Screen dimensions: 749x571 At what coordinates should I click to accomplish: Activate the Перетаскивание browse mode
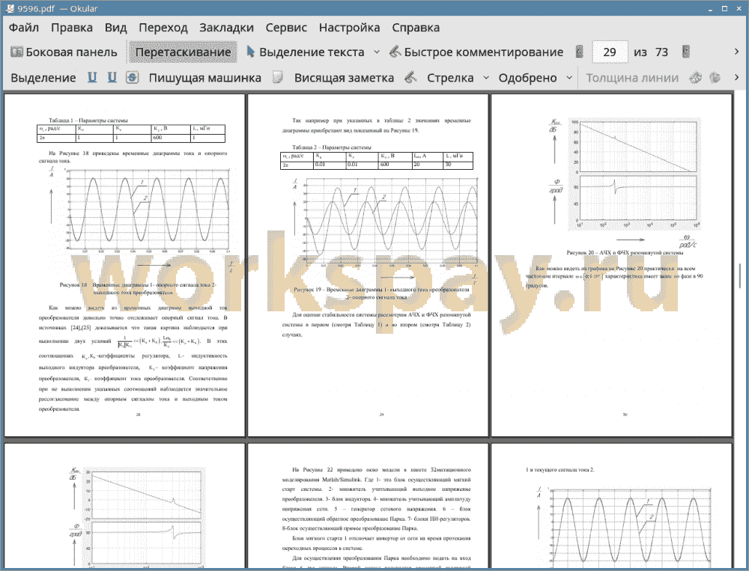pos(183,52)
